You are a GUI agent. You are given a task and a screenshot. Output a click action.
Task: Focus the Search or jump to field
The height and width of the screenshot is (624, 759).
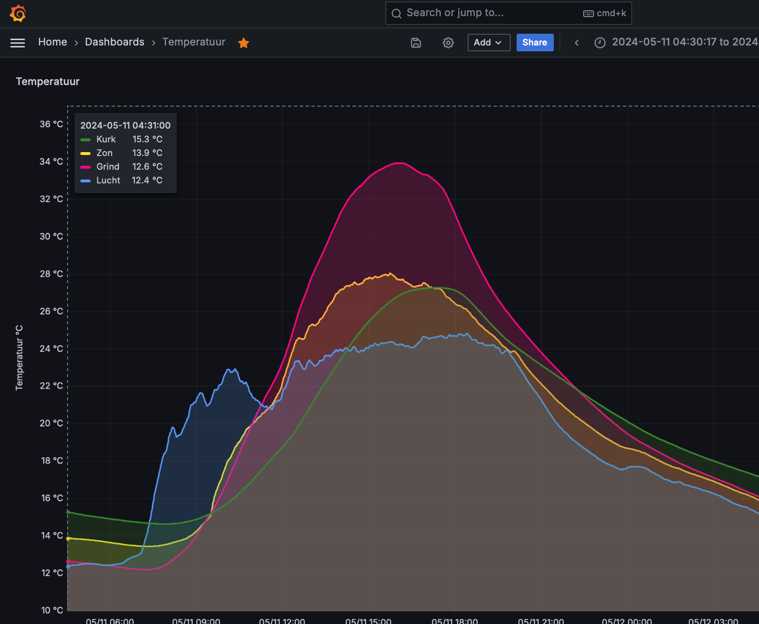pos(508,13)
